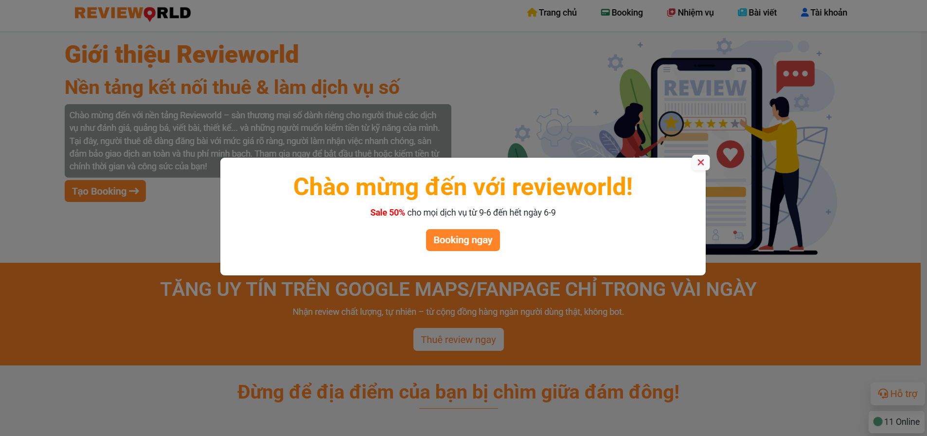The width and height of the screenshot is (927, 436).
Task: Click the user icon beside Tài khoản
Action: pos(804,13)
